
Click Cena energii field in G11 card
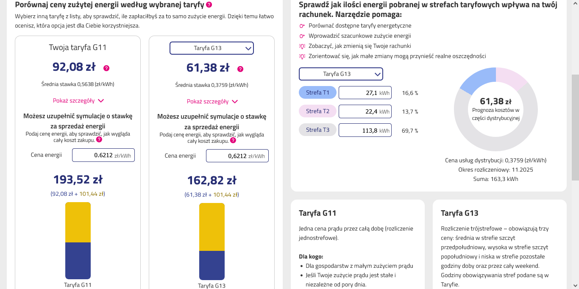click(x=103, y=155)
